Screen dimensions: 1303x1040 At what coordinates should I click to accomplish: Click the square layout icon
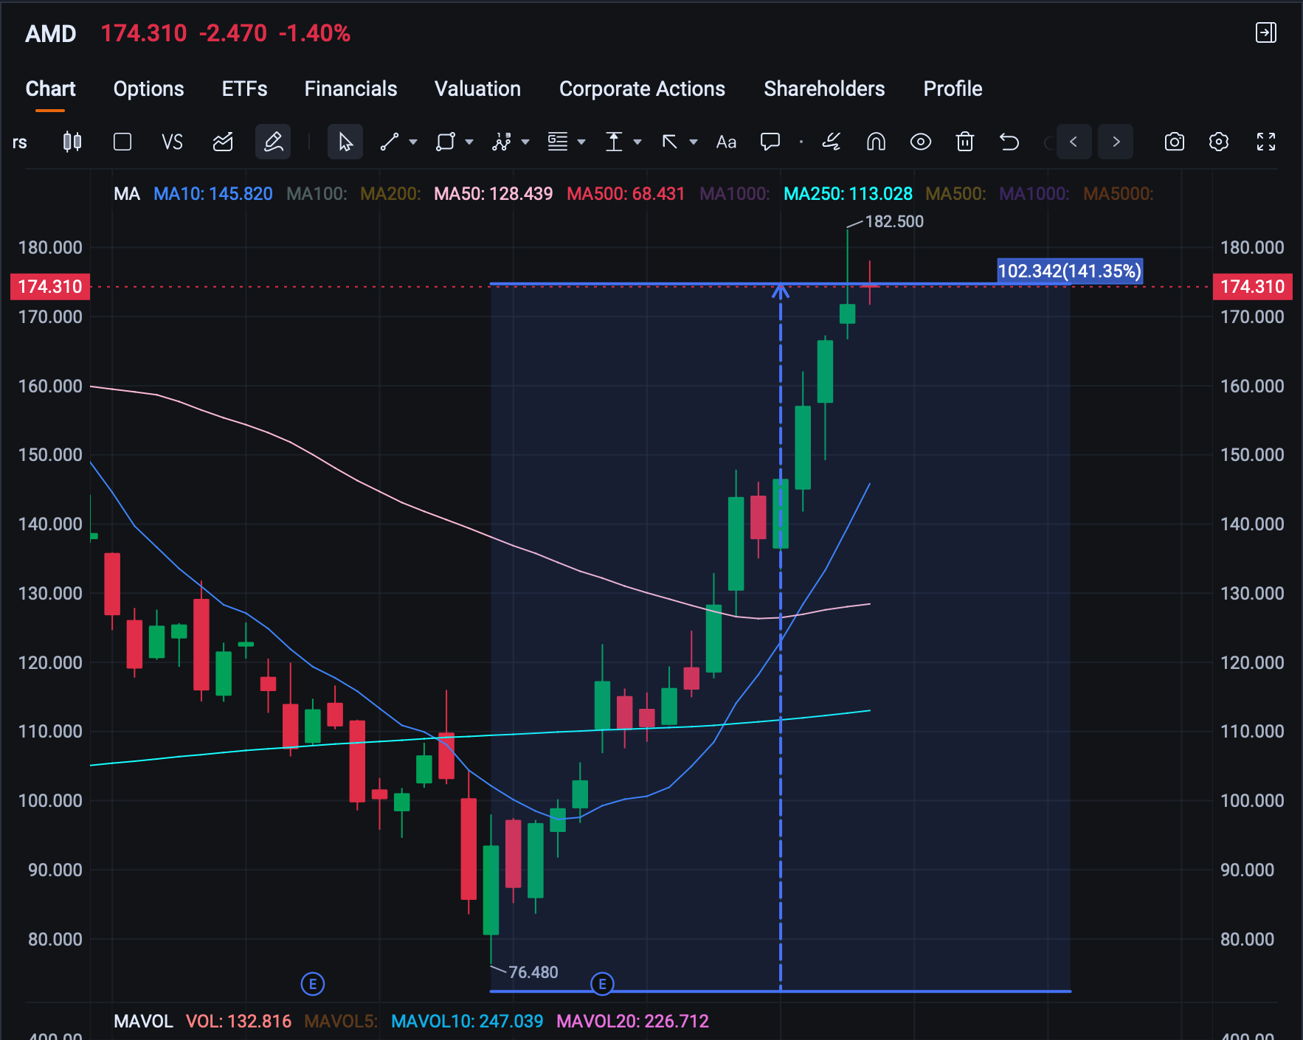(x=122, y=142)
